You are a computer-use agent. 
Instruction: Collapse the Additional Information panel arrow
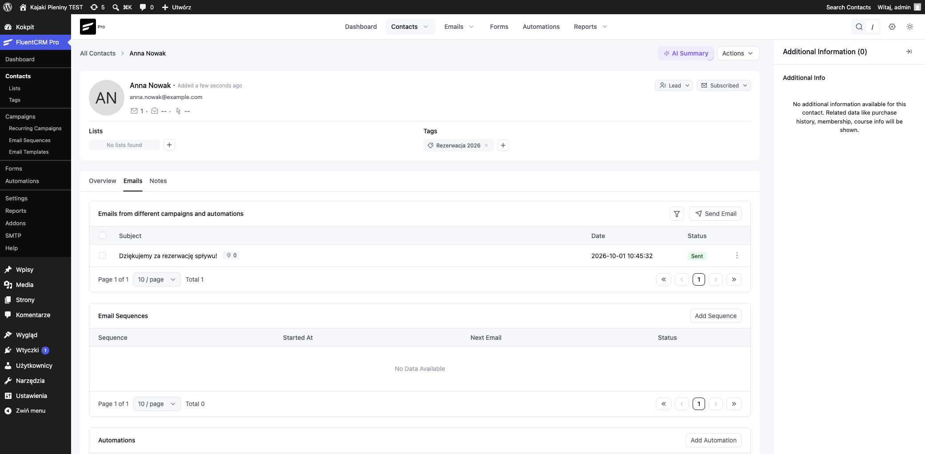(909, 52)
